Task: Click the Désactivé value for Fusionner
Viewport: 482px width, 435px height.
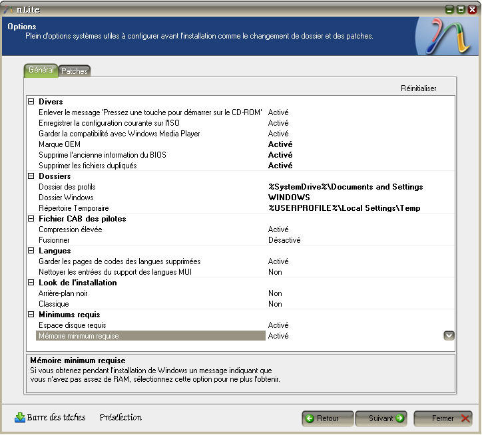Action: (284, 240)
